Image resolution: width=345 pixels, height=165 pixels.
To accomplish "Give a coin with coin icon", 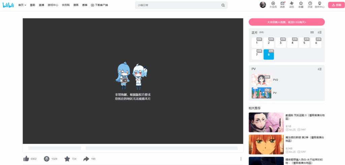I will point(46,159).
